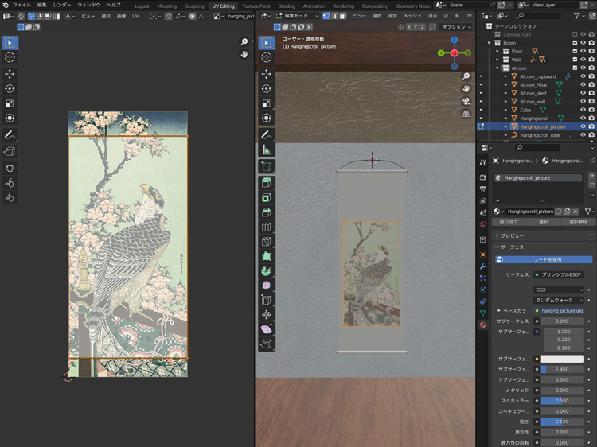
Task: Select the Rotate tool in UV editor
Action: pyautogui.click(x=10, y=88)
